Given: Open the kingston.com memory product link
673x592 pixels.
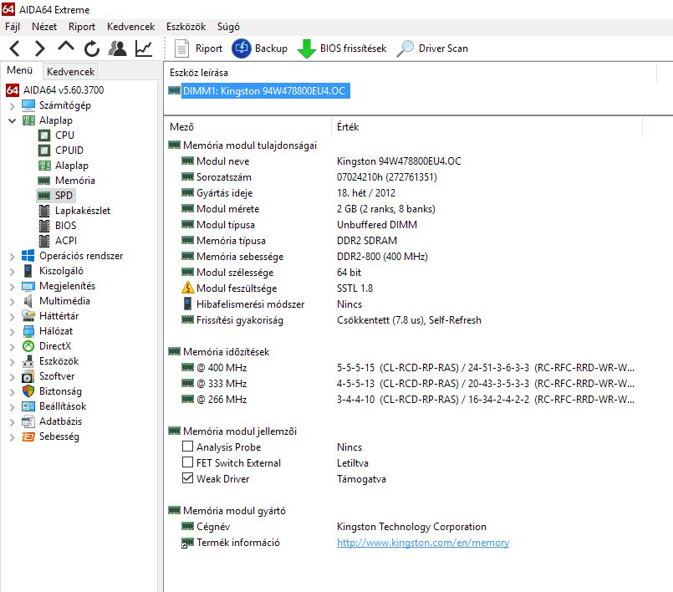Looking at the screenshot, I should click(423, 543).
